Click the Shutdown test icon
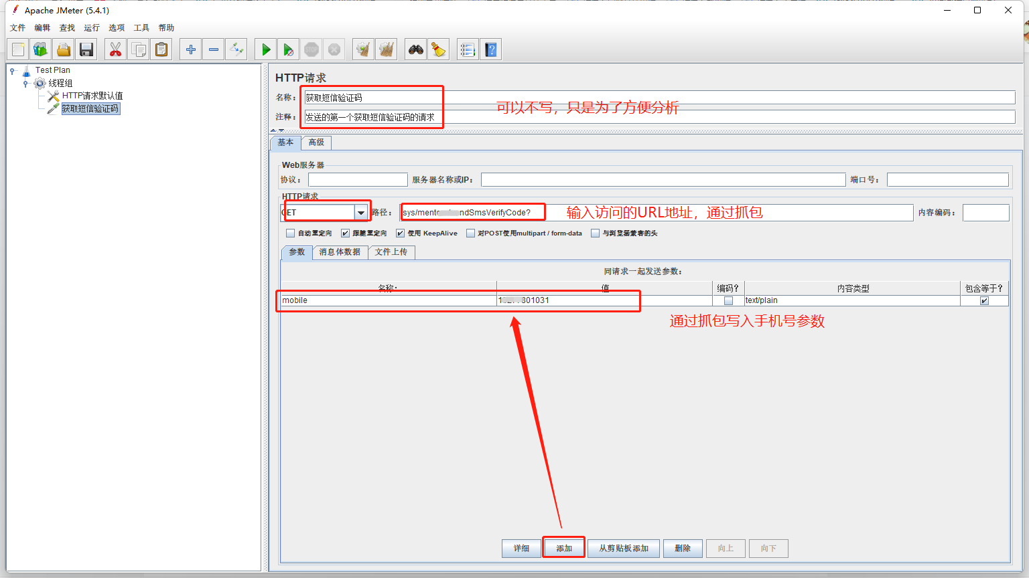The image size is (1029, 578). click(x=334, y=50)
